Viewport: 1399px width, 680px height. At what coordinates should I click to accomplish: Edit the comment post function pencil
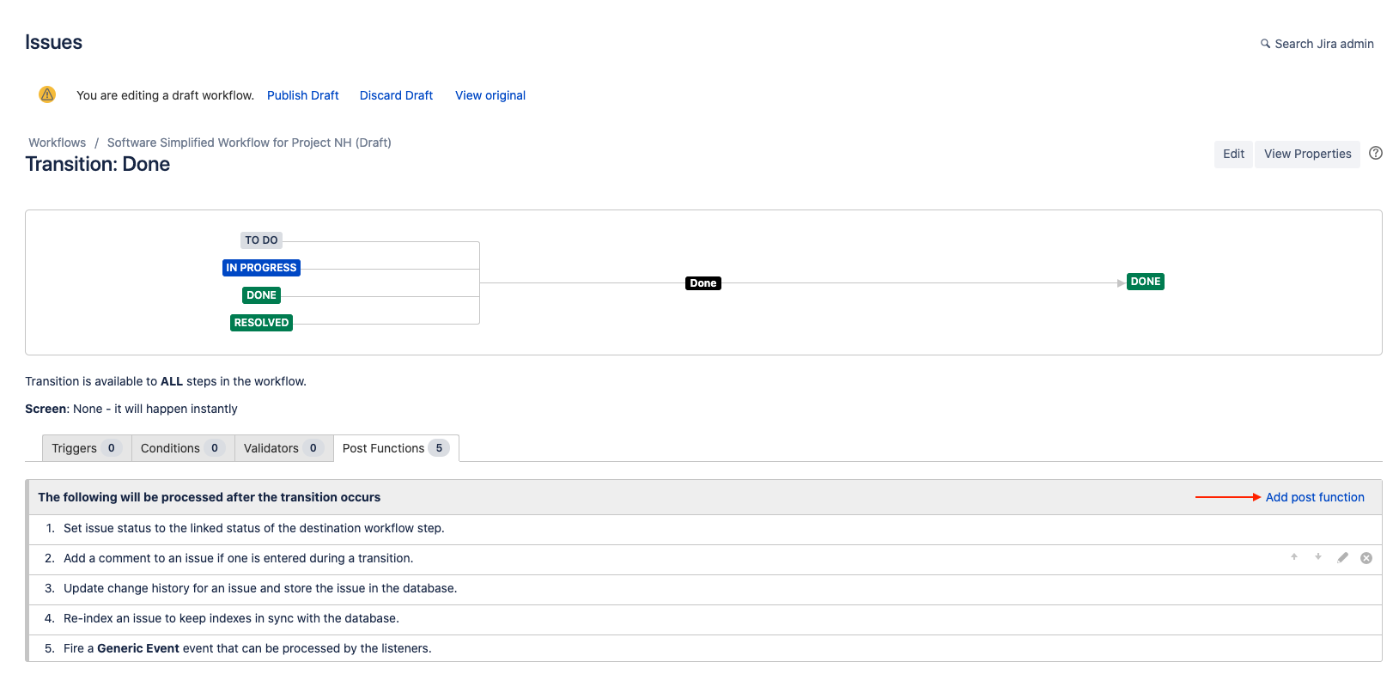tap(1342, 558)
